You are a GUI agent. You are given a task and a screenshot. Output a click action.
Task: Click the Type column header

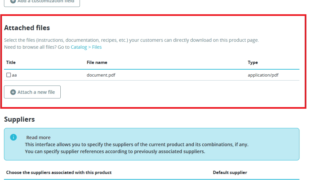(x=253, y=62)
